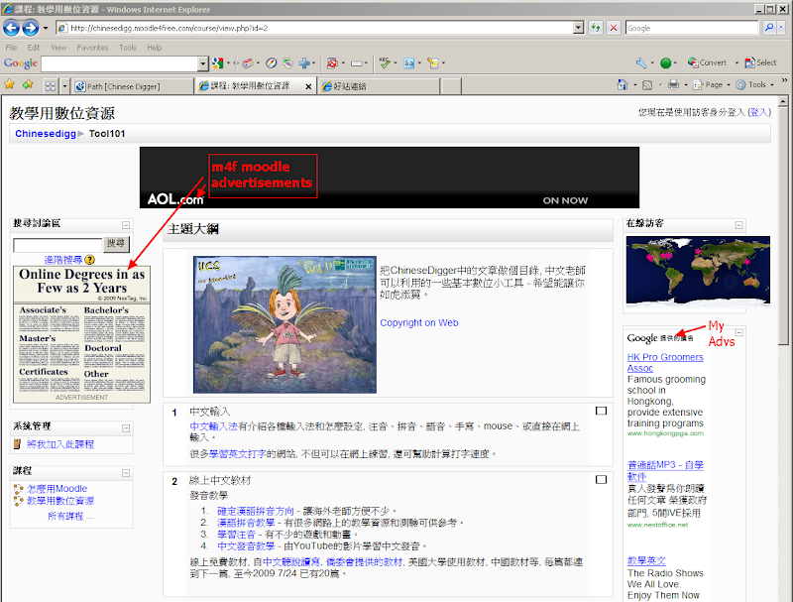The image size is (793, 602).
Task: Close the 課程: 教學用數位資源 tab
Action: point(308,86)
